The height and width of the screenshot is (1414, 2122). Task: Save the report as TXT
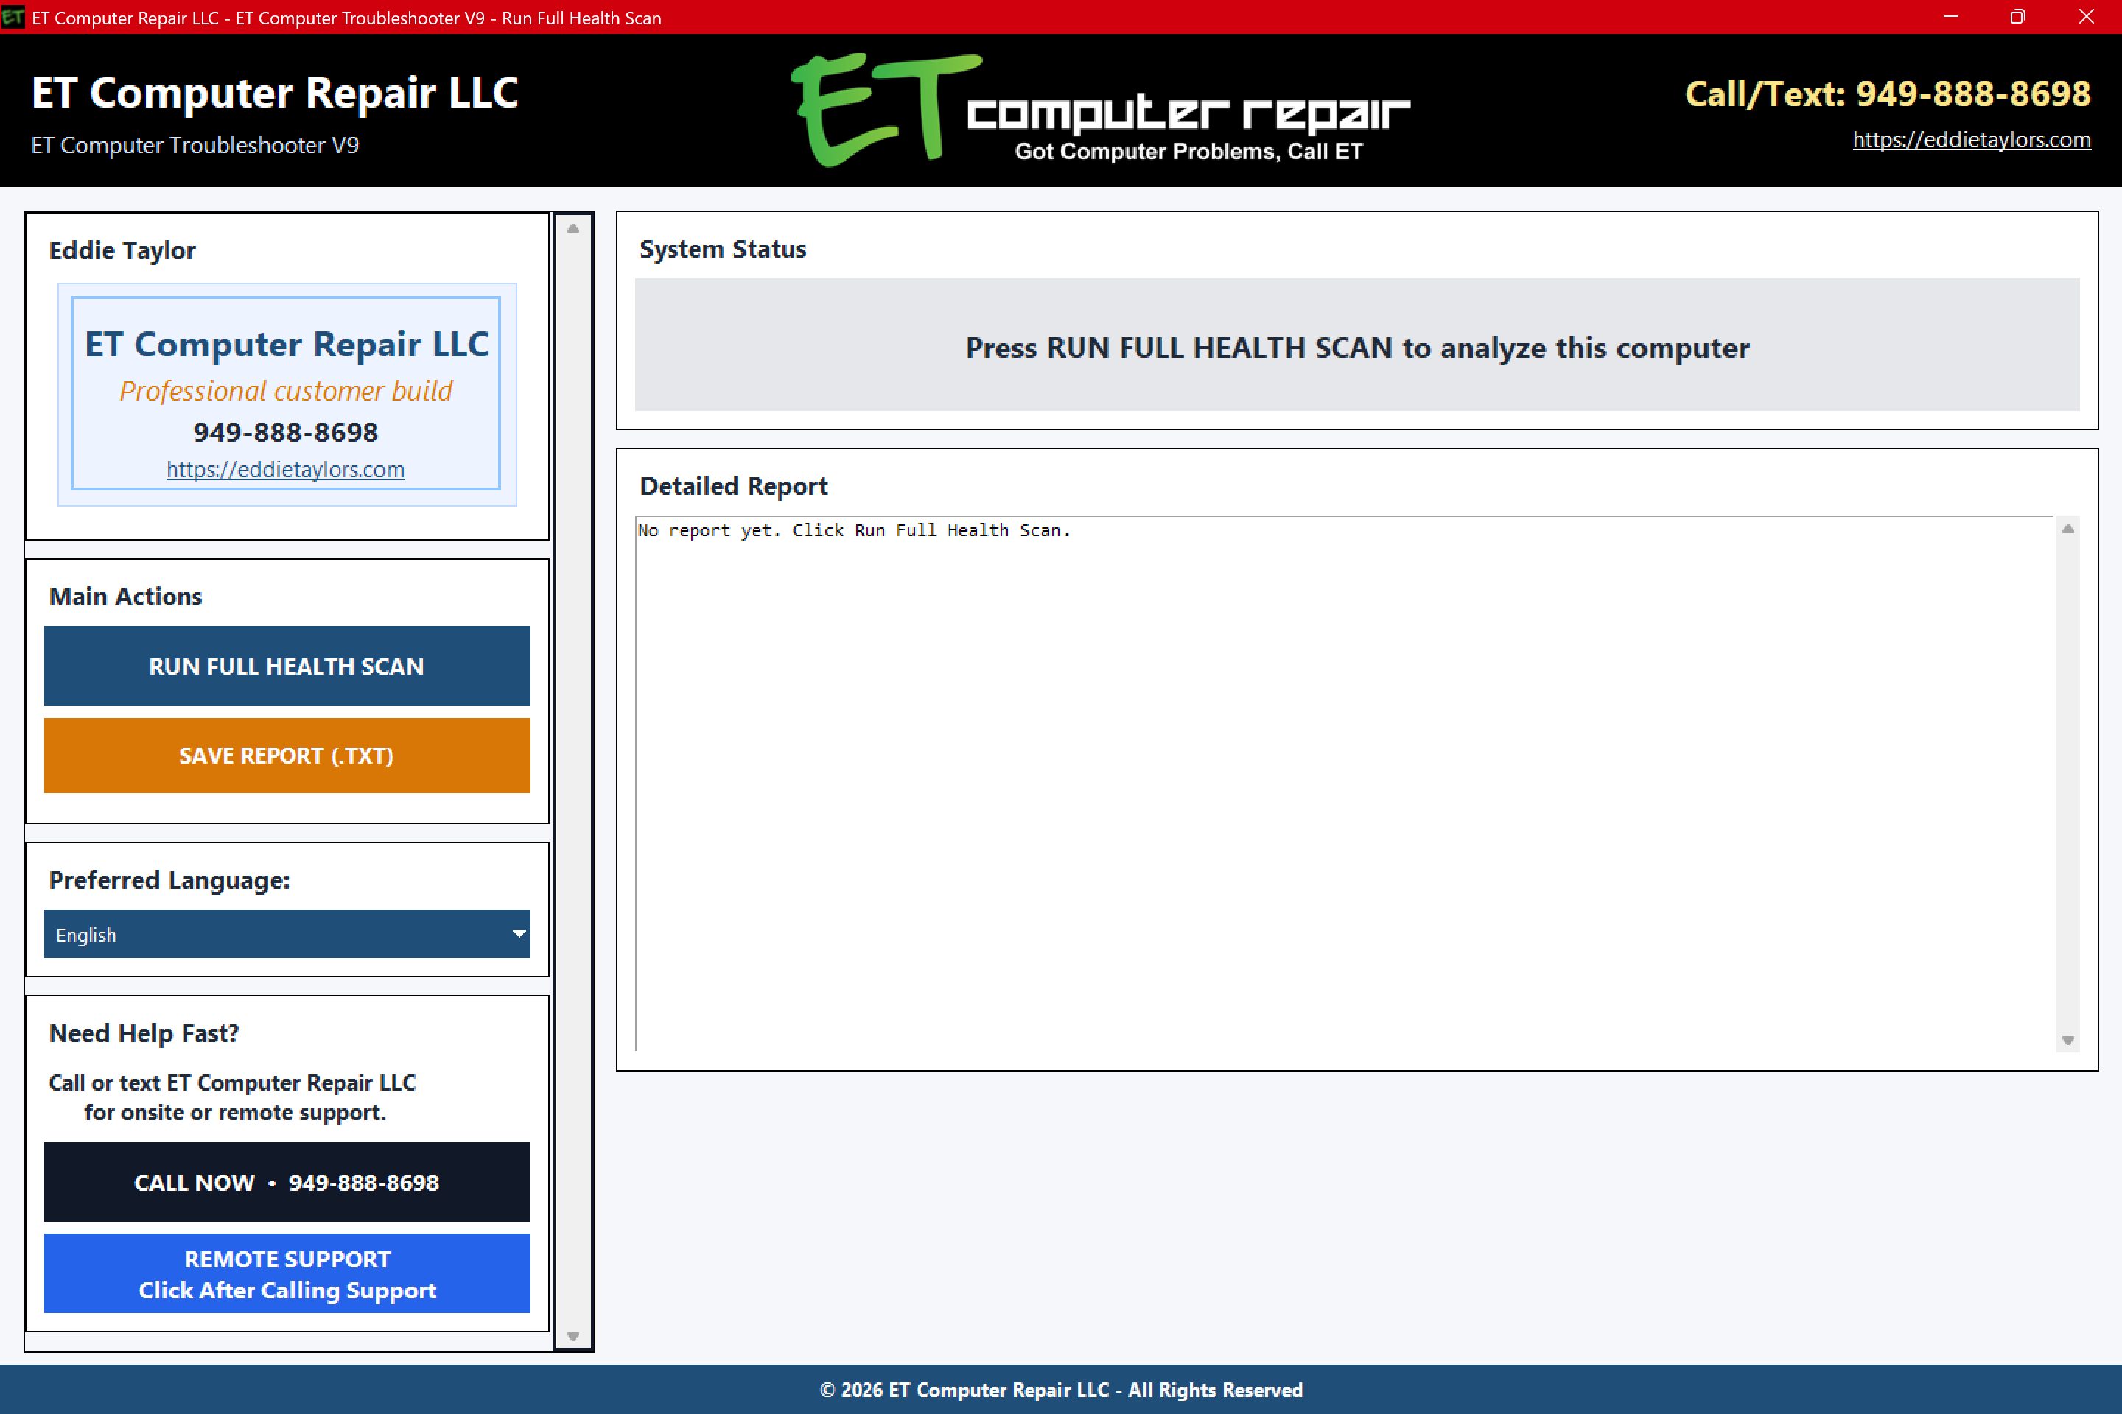(x=287, y=756)
